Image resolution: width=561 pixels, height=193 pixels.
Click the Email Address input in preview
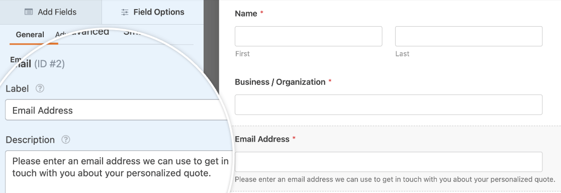click(x=389, y=162)
